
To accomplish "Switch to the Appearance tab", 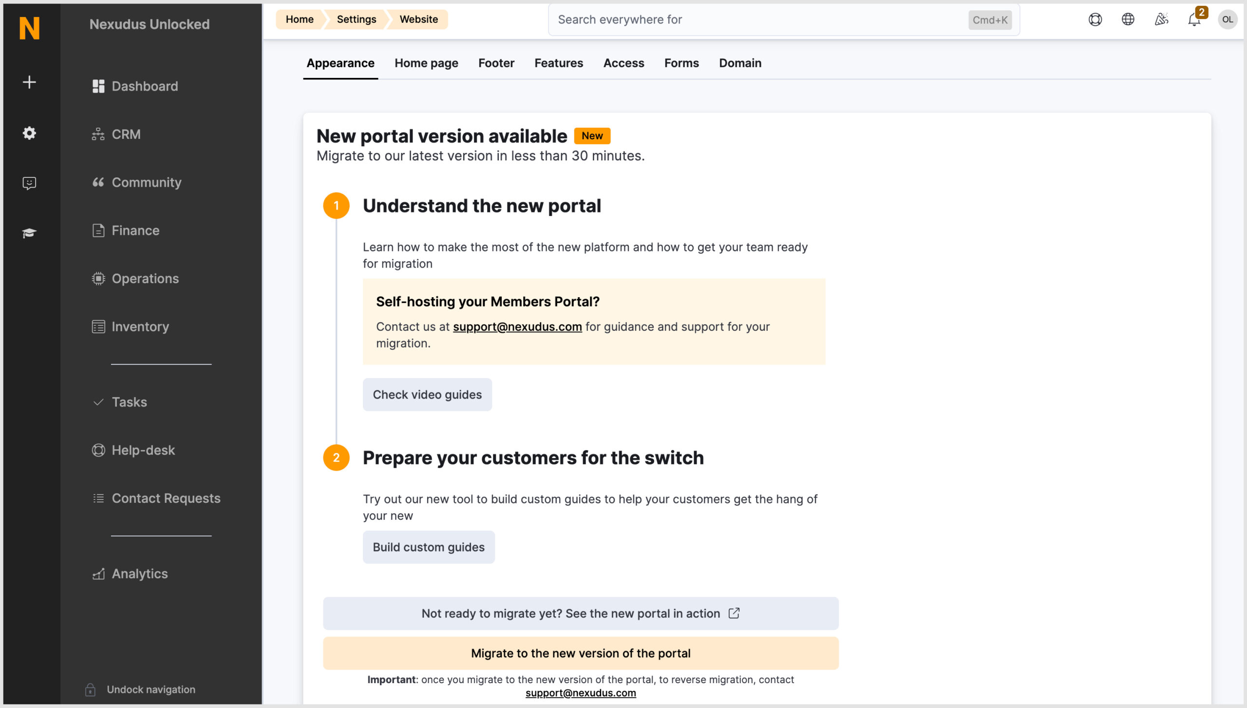I will tap(340, 63).
